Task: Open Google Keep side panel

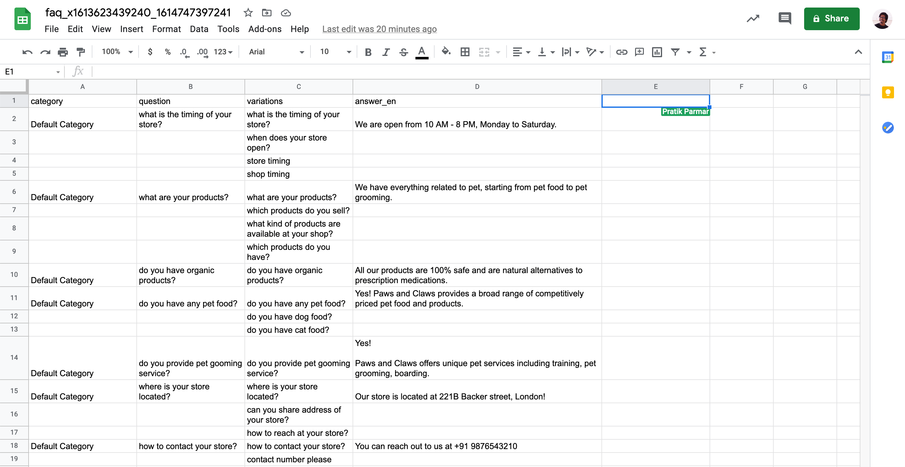Action: (x=888, y=92)
